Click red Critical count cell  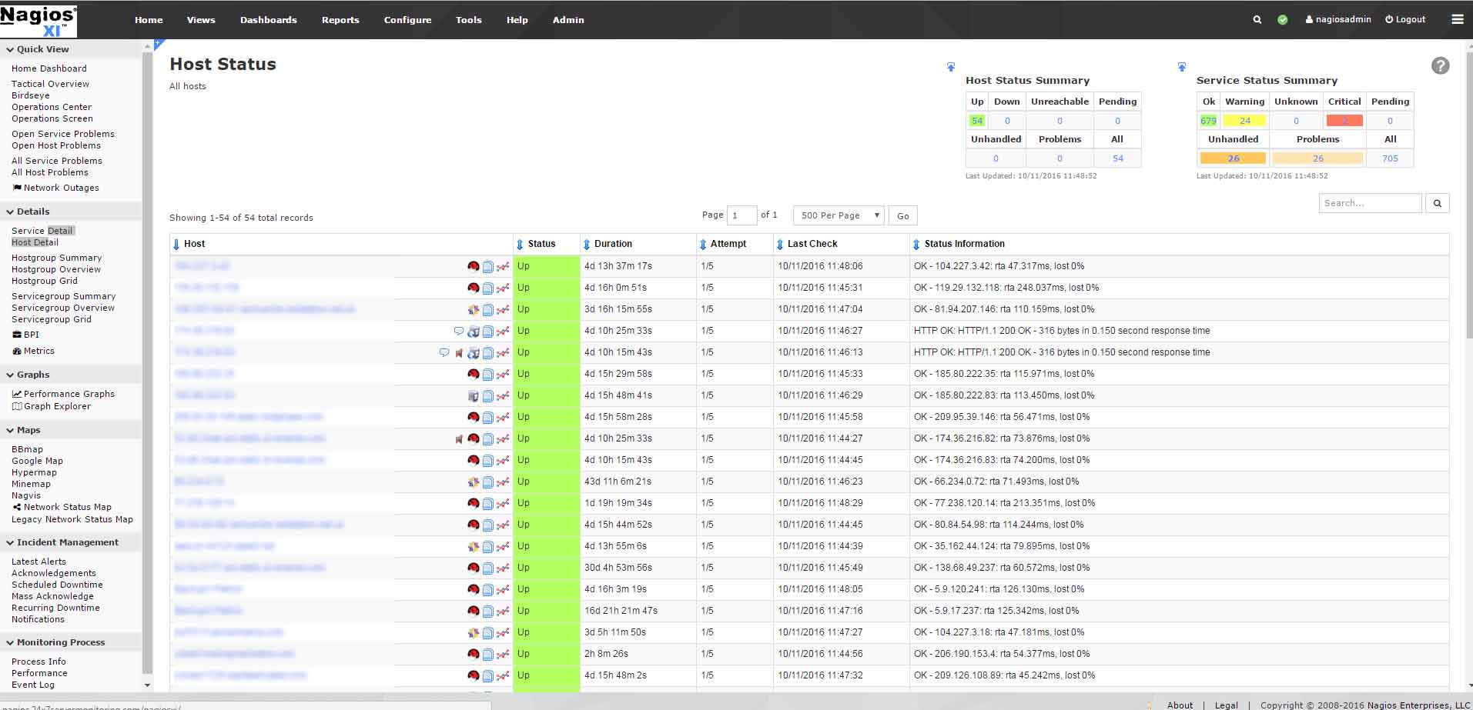click(1344, 121)
